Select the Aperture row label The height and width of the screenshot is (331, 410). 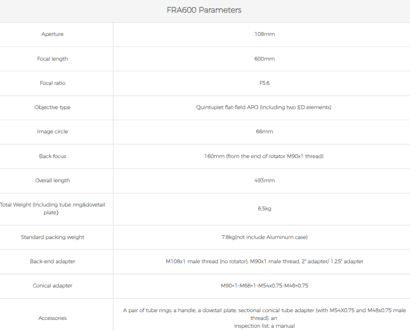coord(52,34)
